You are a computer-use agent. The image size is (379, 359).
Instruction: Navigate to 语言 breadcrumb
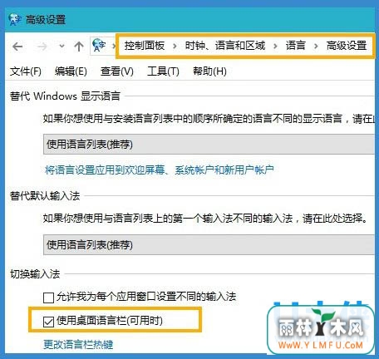296,46
